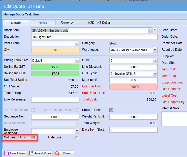
Task: Click the Mark-up % input field
Action: pyautogui.click(x=133, y=80)
